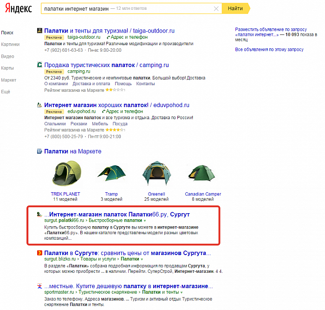The width and height of the screenshot is (325, 310).
Task: Open Greenell brand link
Action: 156,194
